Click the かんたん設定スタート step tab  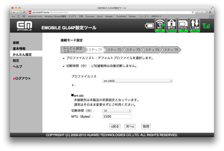pos(73,50)
